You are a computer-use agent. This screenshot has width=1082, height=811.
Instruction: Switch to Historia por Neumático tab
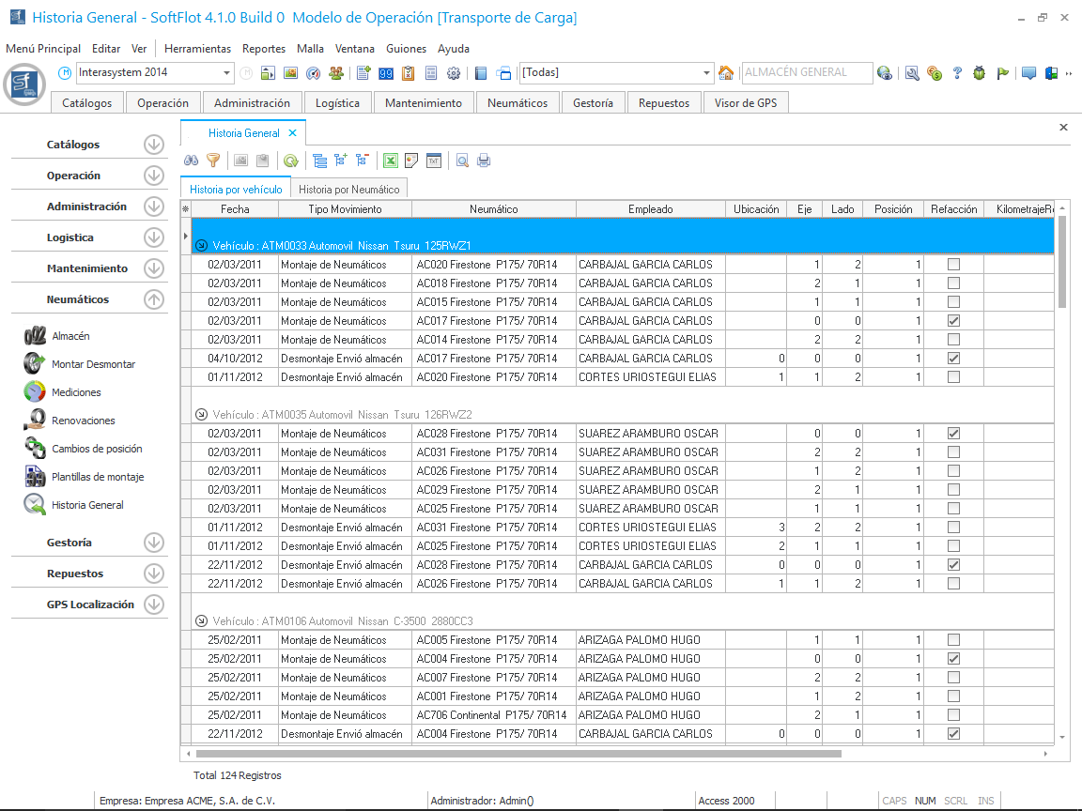coord(348,189)
